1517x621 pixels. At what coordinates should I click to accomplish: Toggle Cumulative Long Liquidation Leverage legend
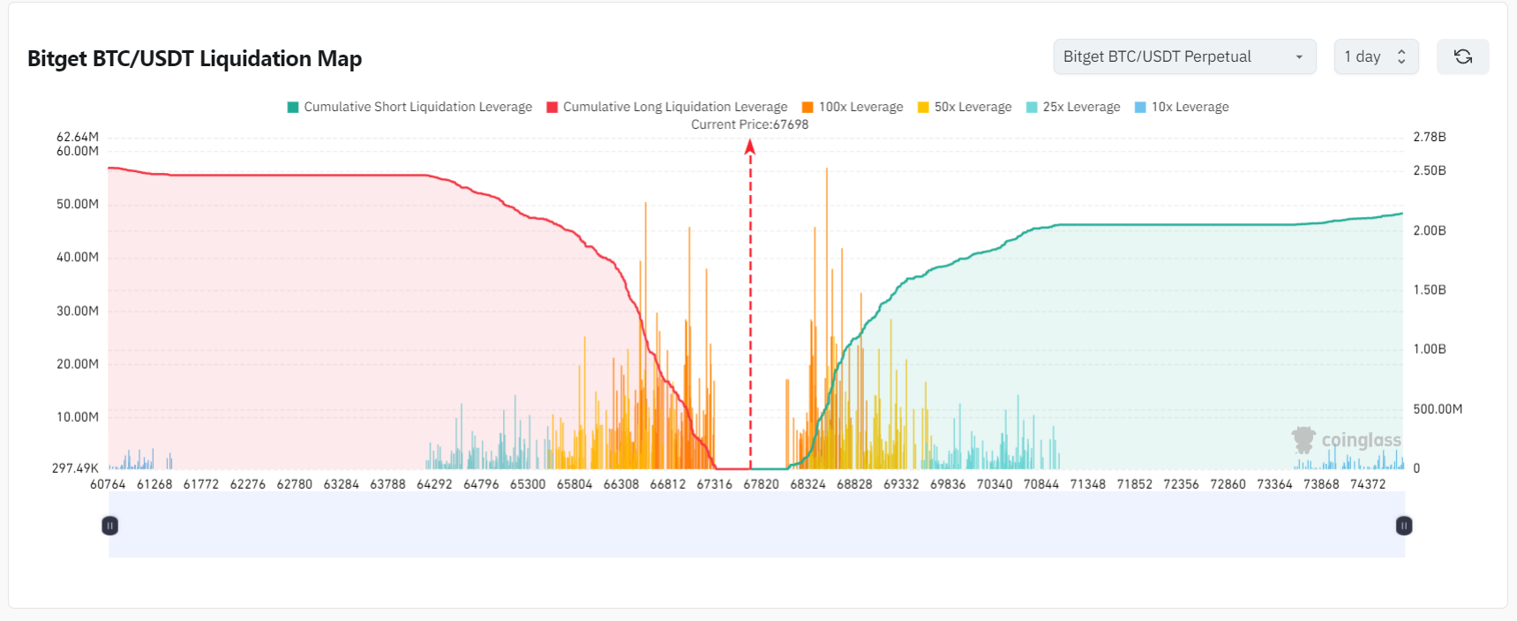tap(667, 107)
